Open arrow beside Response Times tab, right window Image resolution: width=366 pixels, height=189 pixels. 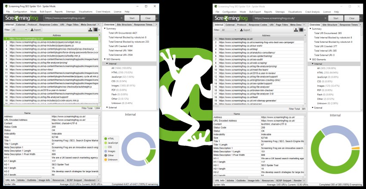click(361, 25)
